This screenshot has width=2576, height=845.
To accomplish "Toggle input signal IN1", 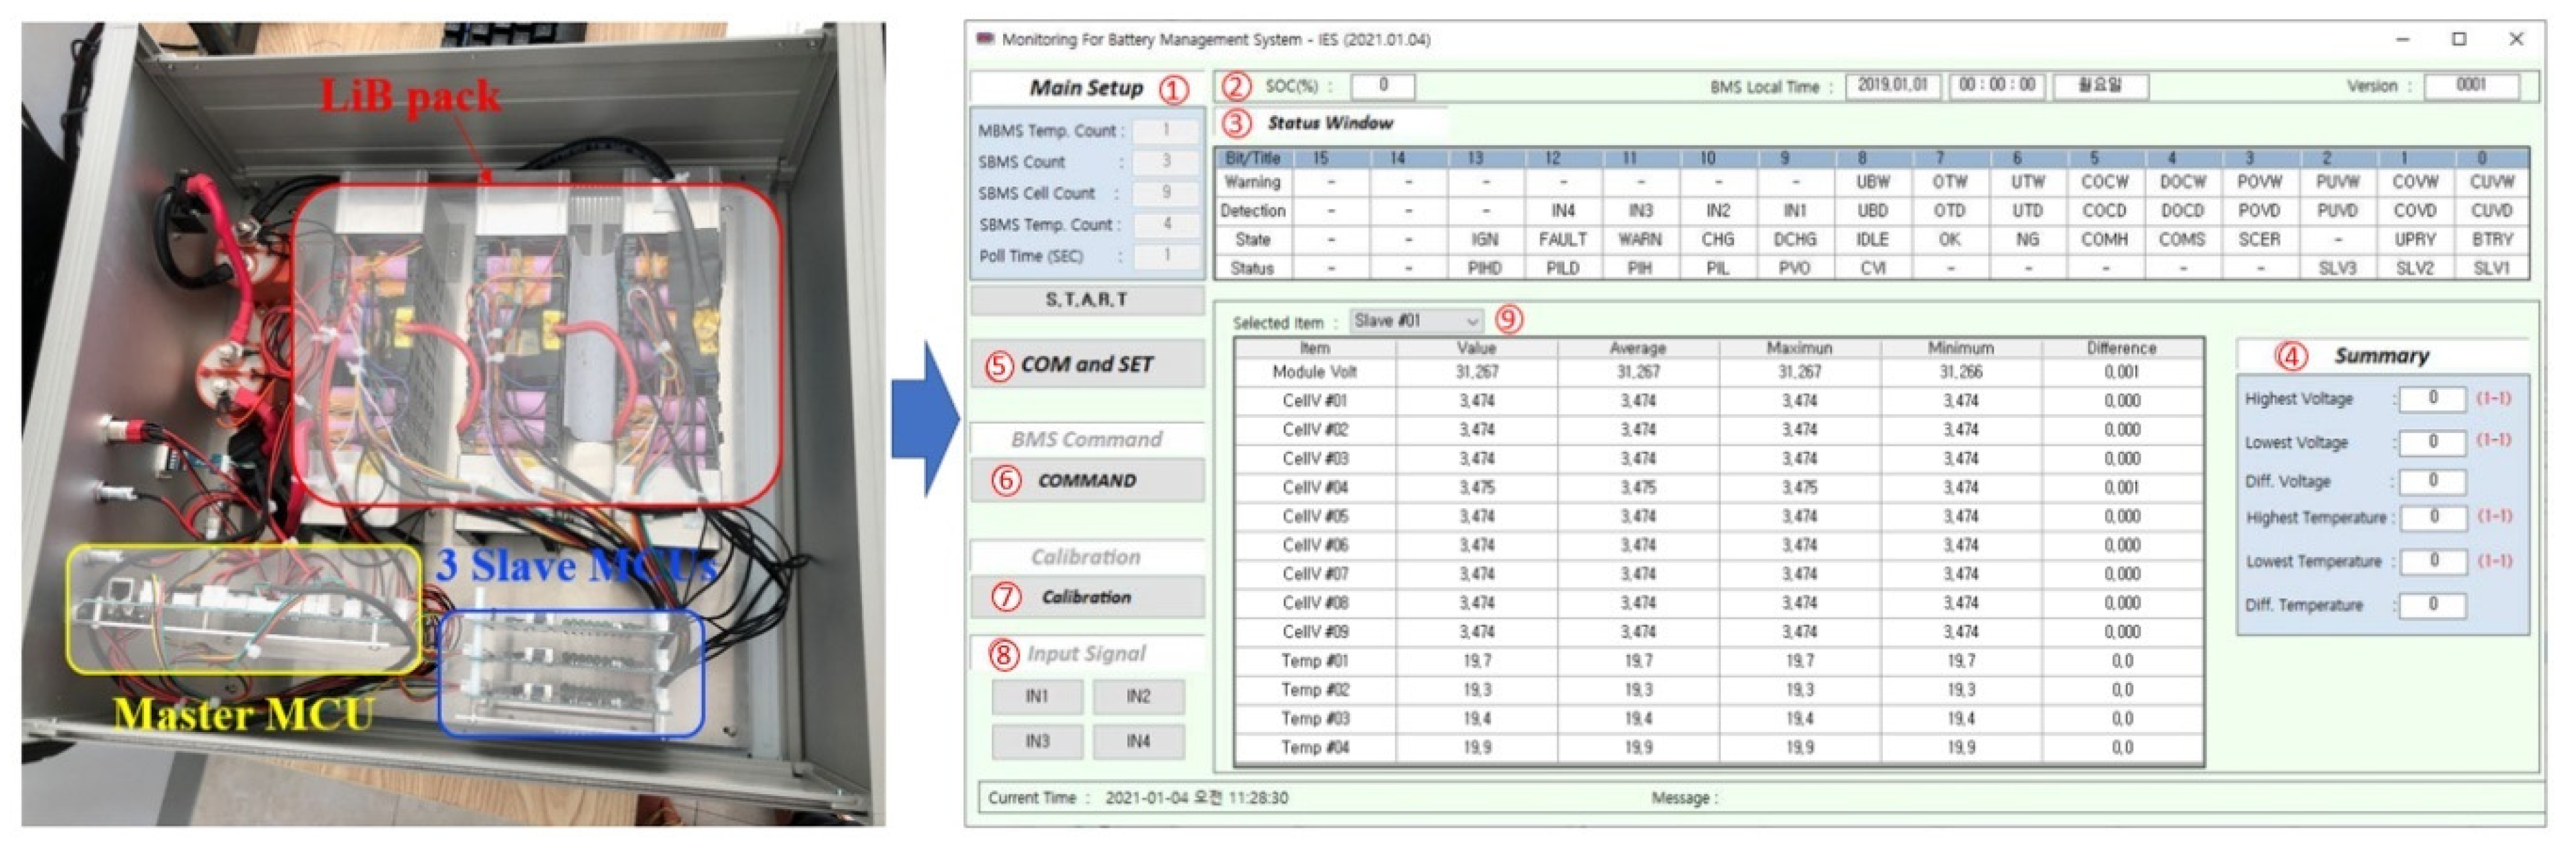I will coord(1036,696).
